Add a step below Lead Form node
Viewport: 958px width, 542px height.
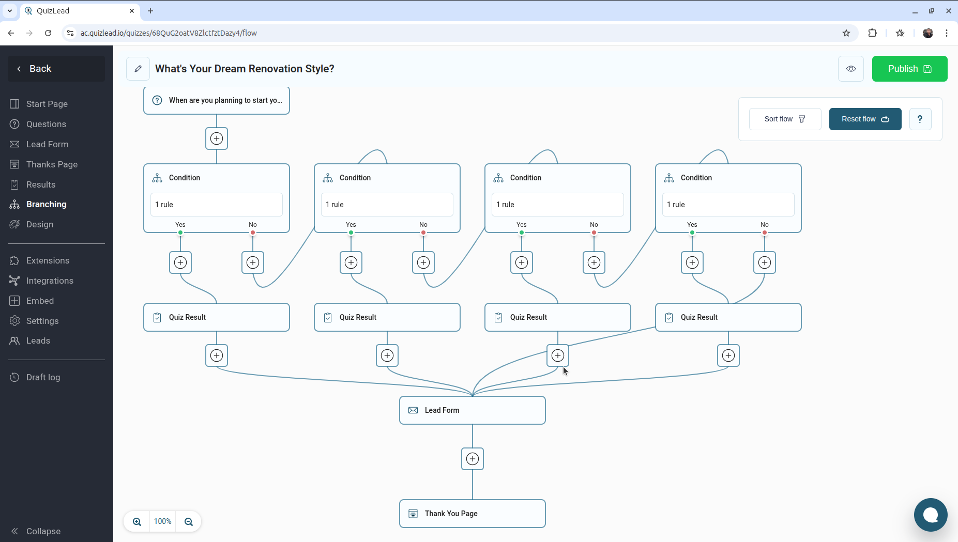coord(472,459)
